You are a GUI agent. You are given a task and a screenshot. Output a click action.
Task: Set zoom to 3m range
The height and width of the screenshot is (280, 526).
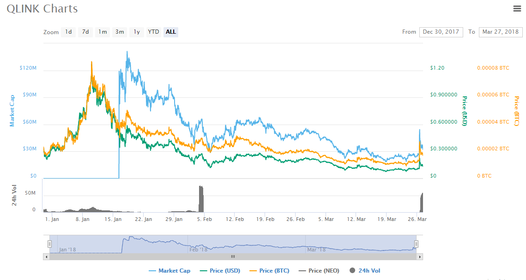tap(120, 32)
